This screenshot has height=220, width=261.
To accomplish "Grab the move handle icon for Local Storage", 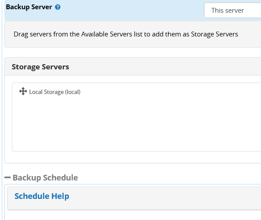I will point(23,91).
